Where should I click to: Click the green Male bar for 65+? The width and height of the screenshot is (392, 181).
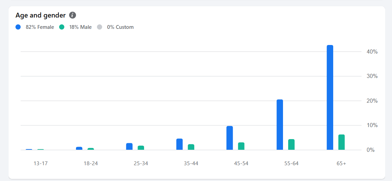pyautogui.click(x=341, y=142)
